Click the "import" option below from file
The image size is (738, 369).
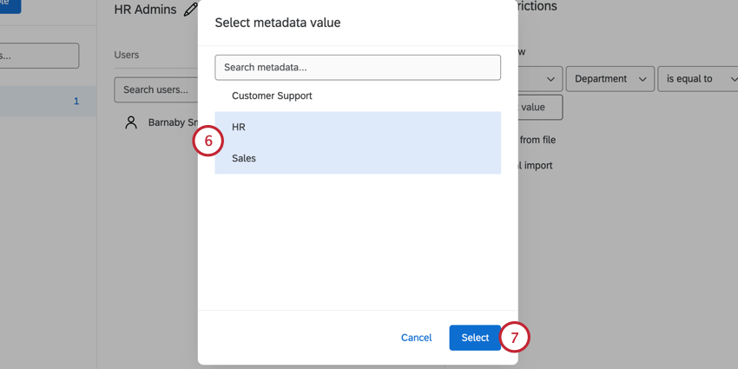(537, 165)
